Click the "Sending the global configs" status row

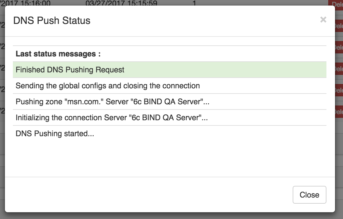click(x=169, y=86)
